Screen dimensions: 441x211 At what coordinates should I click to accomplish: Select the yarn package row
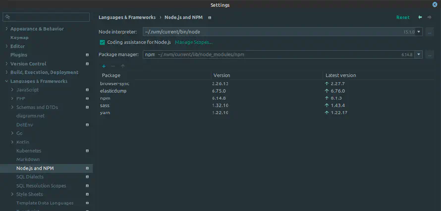click(267, 112)
